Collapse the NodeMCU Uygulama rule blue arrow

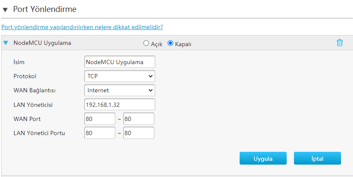[6, 43]
